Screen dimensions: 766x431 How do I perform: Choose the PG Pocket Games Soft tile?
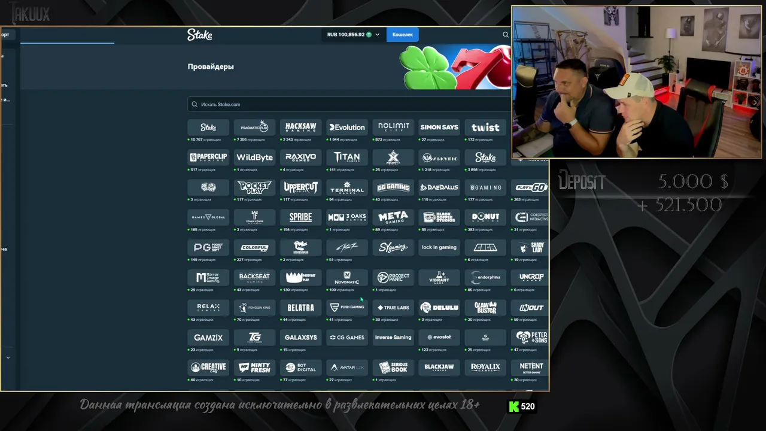(208, 247)
